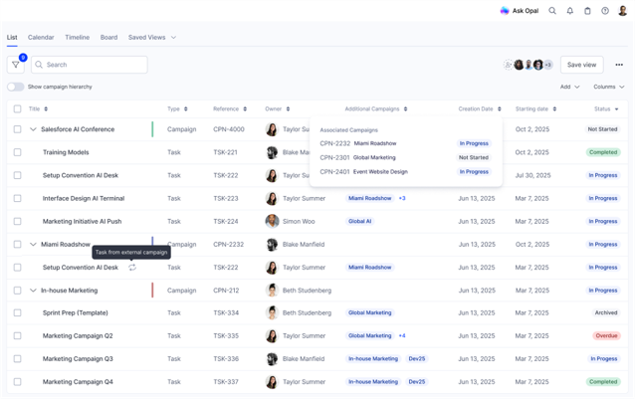Switch to the Timeline tab
Image resolution: width=635 pixels, height=399 pixels.
pyautogui.click(x=77, y=38)
